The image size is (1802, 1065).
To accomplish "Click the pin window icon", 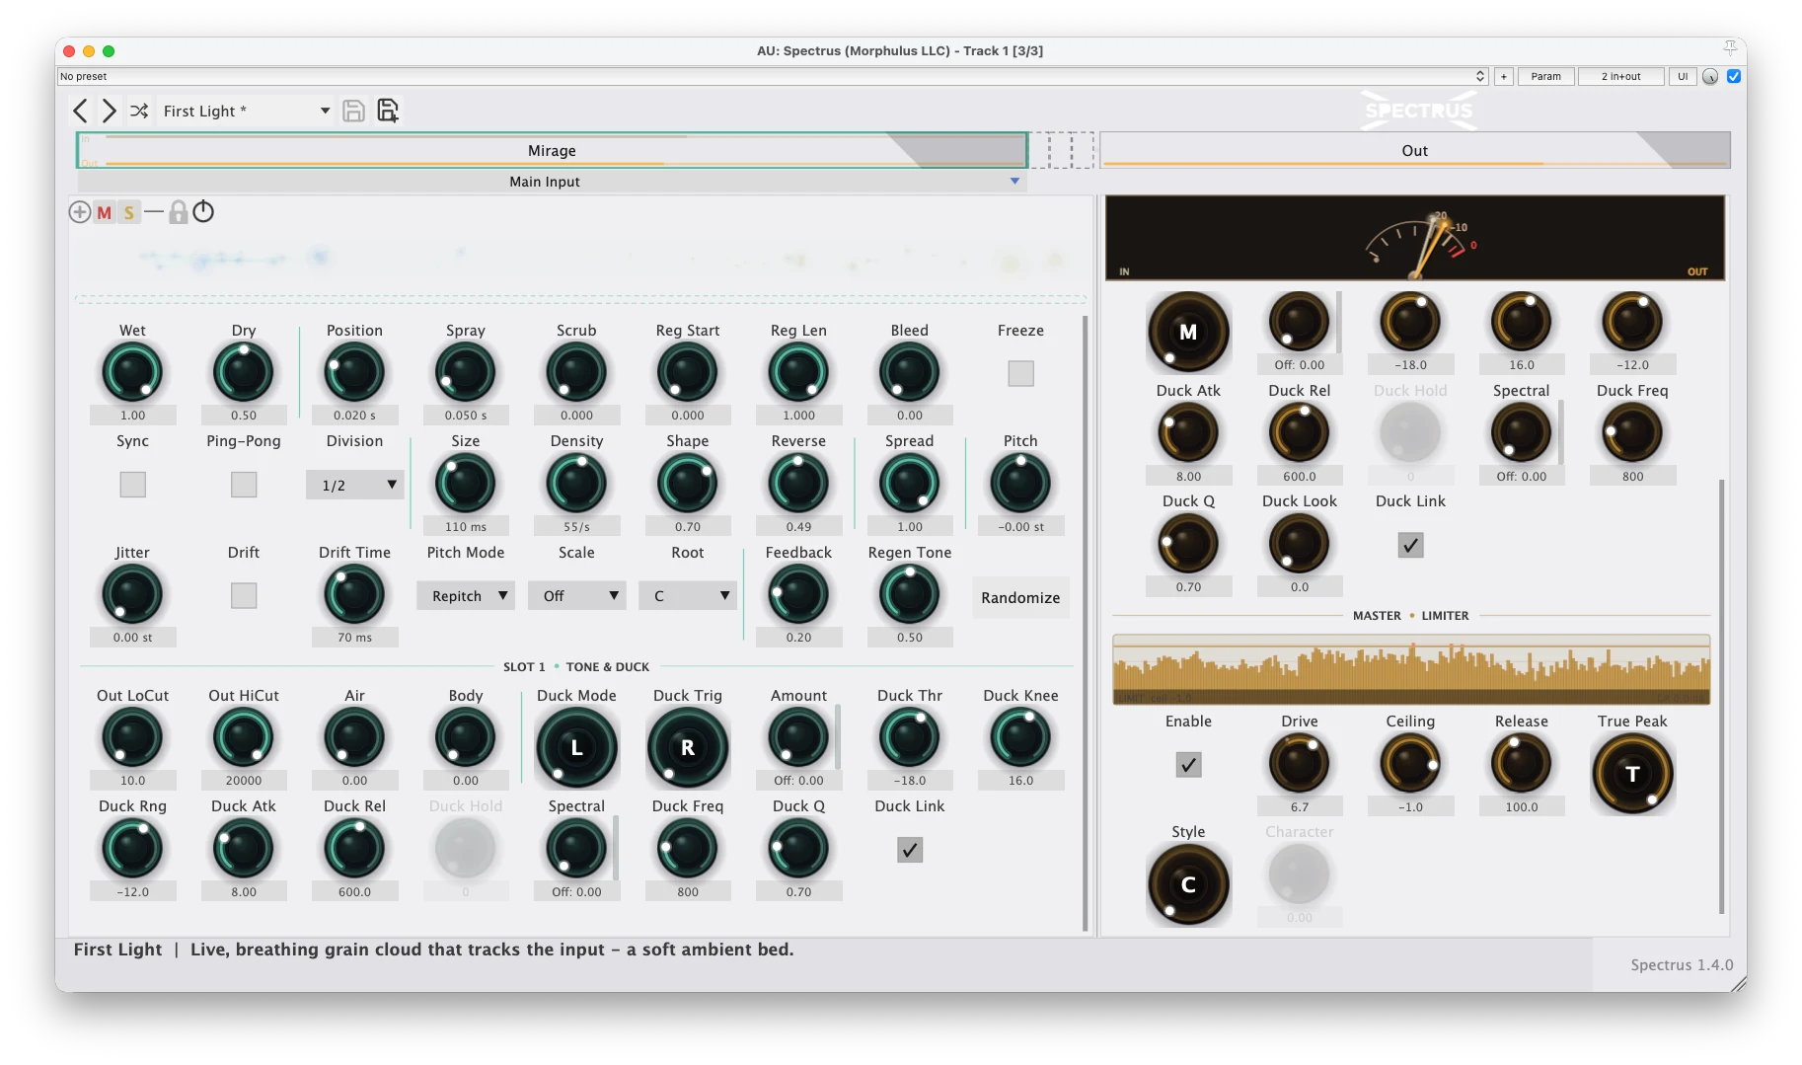I will point(1730,47).
